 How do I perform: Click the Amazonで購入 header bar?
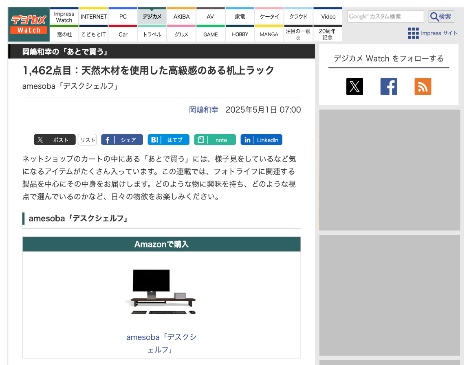click(x=161, y=244)
